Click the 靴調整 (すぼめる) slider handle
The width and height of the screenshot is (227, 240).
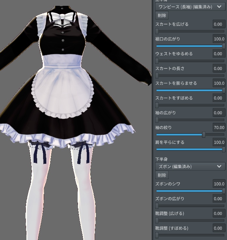pos(157,235)
